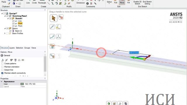Toggle the Beam (I) checkbox
This screenshot has height=105, width=187.
click(x=11, y=31)
